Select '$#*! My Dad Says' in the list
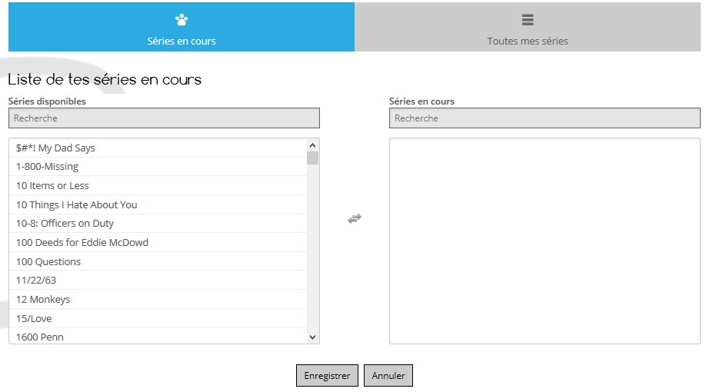The height and width of the screenshot is (392, 713). coord(158,148)
